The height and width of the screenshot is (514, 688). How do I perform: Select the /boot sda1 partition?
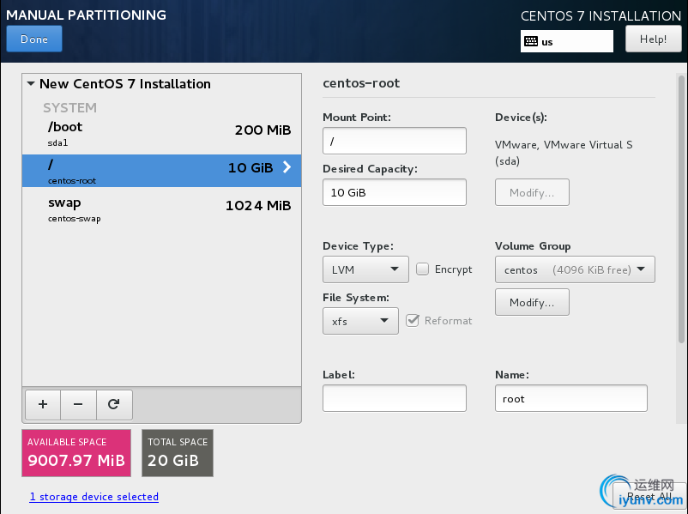point(161,135)
